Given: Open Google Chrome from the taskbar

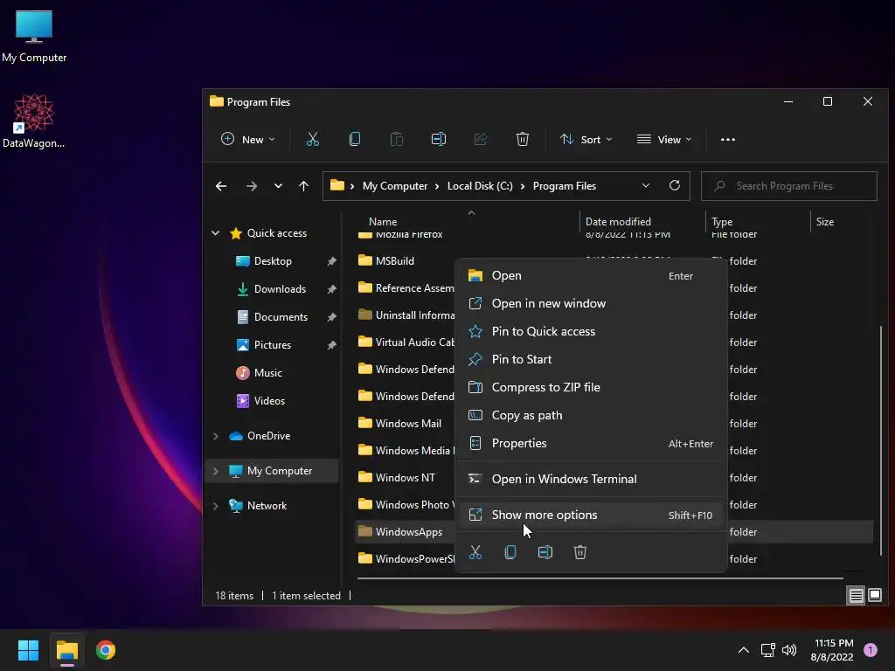Looking at the screenshot, I should pyautogui.click(x=106, y=650).
